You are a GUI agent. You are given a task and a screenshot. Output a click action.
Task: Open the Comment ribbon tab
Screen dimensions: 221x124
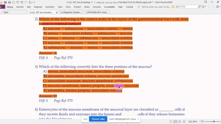click(50, 7)
